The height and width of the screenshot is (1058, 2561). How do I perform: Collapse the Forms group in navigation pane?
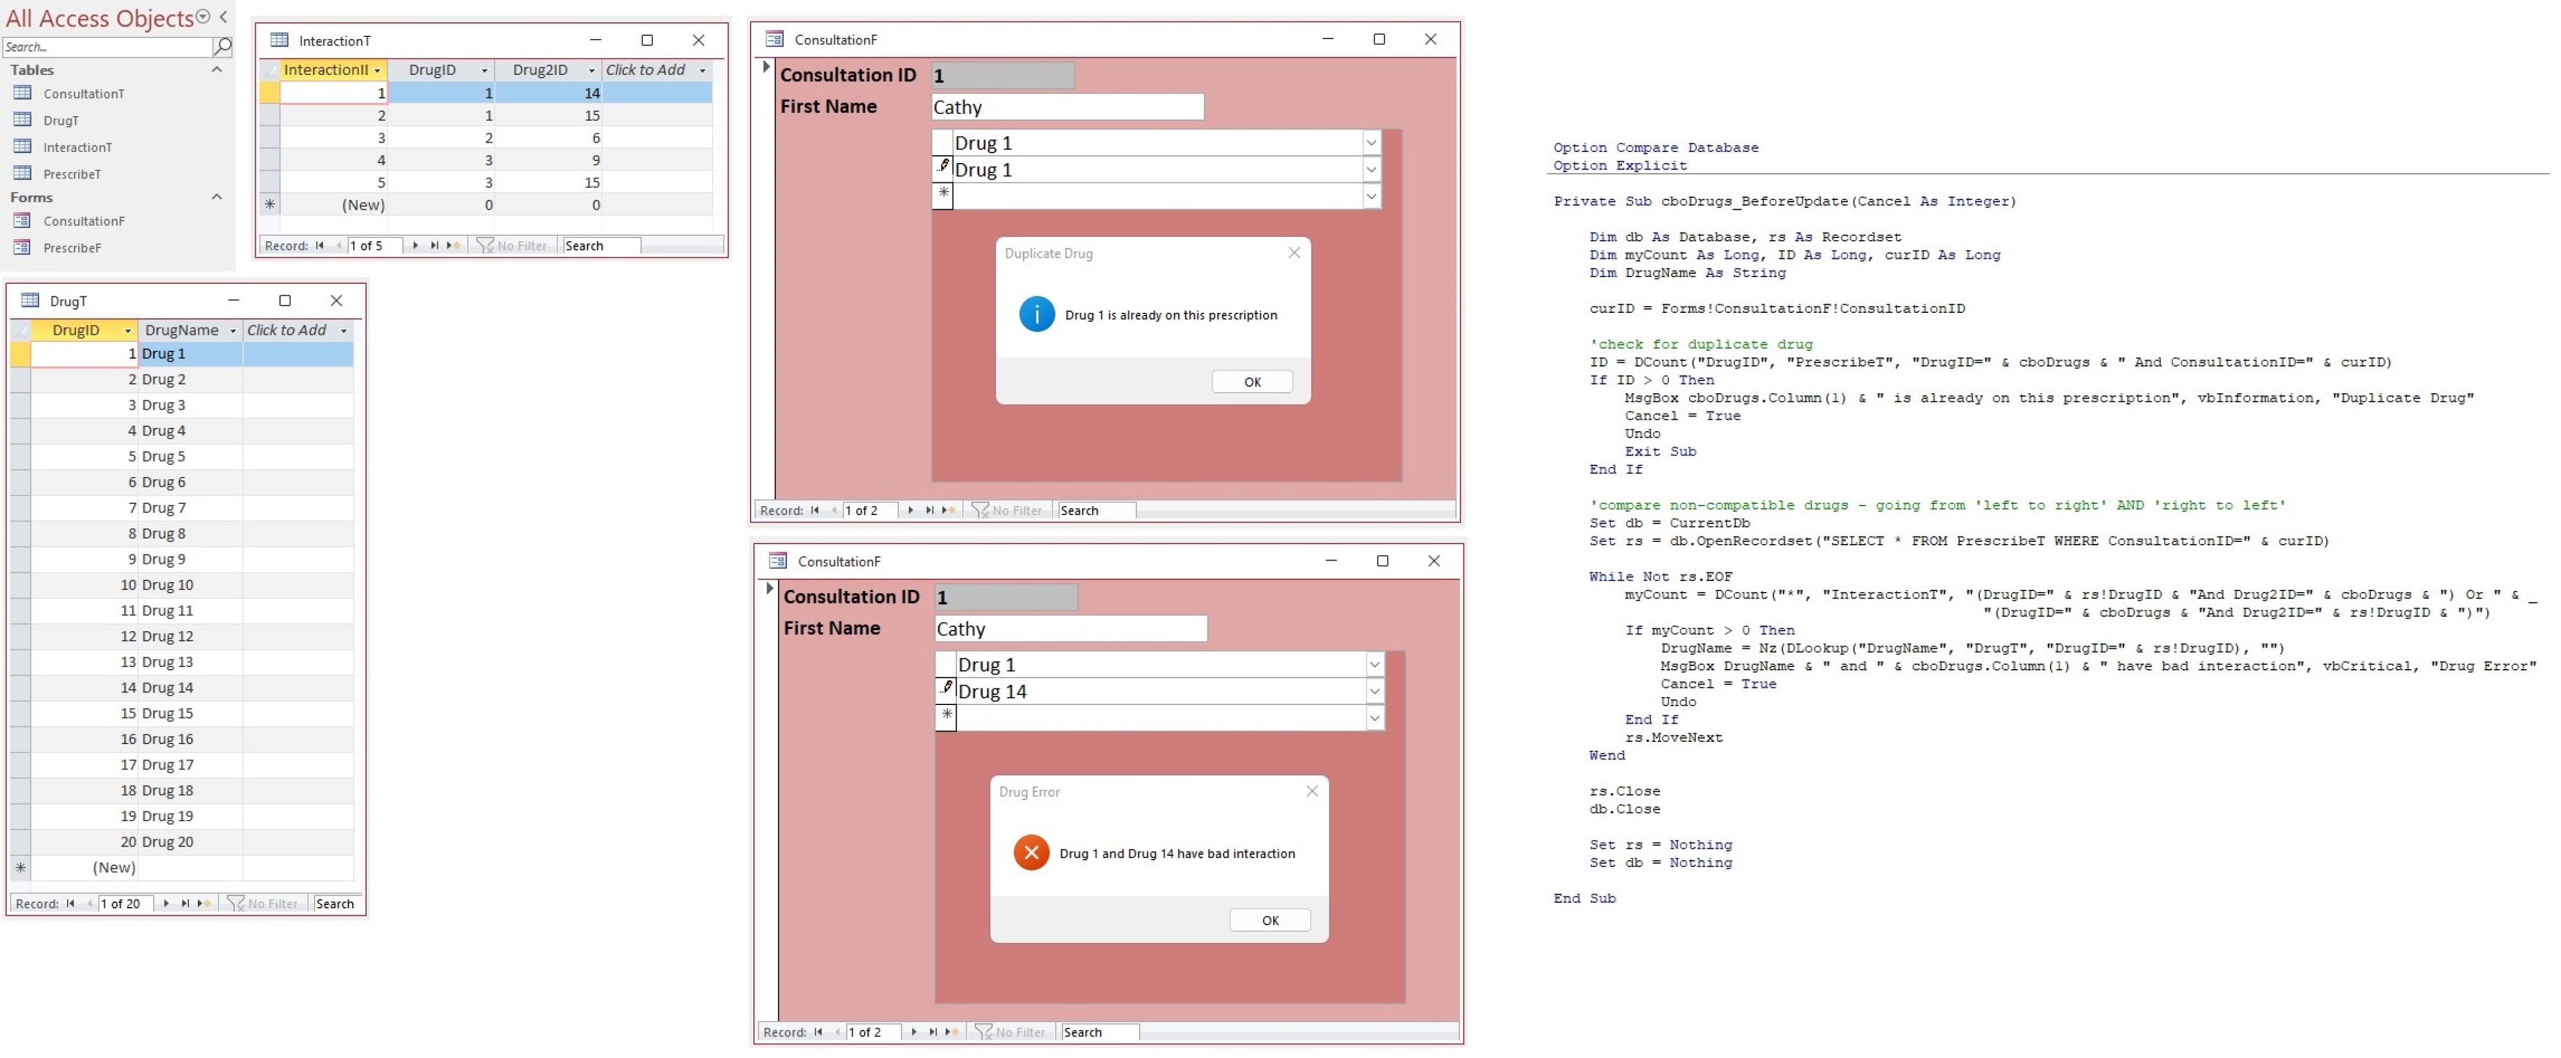point(217,197)
